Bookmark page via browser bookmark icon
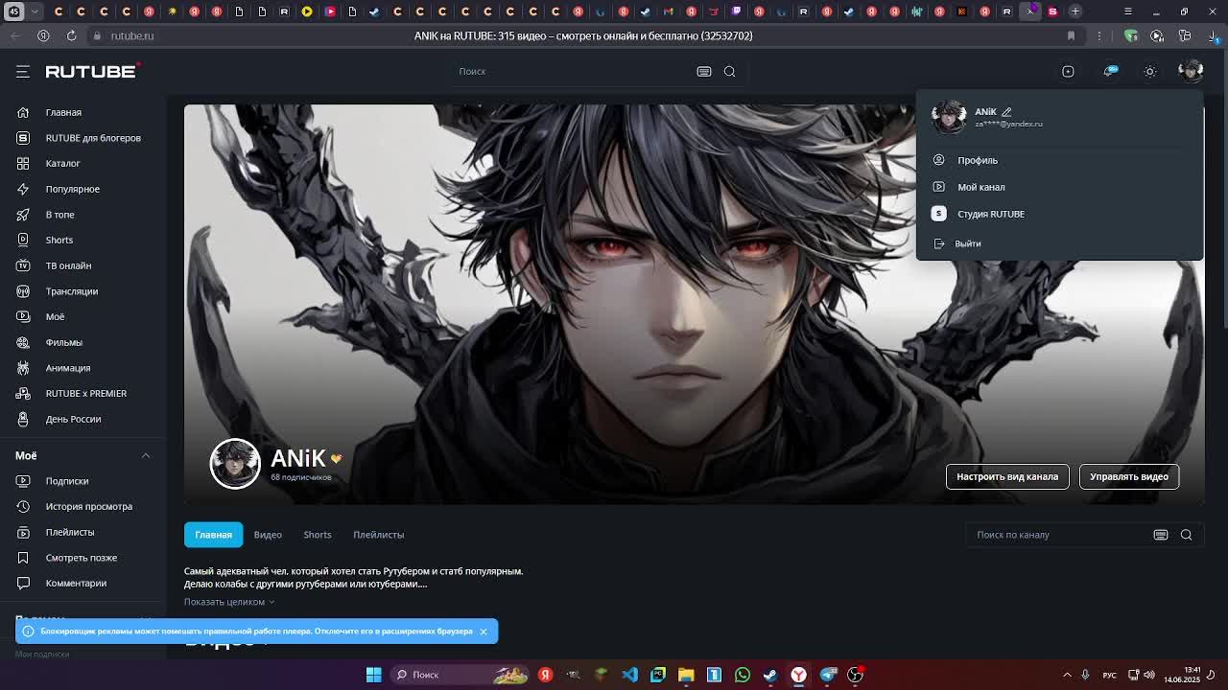The height and width of the screenshot is (690, 1228). pos(1071,35)
